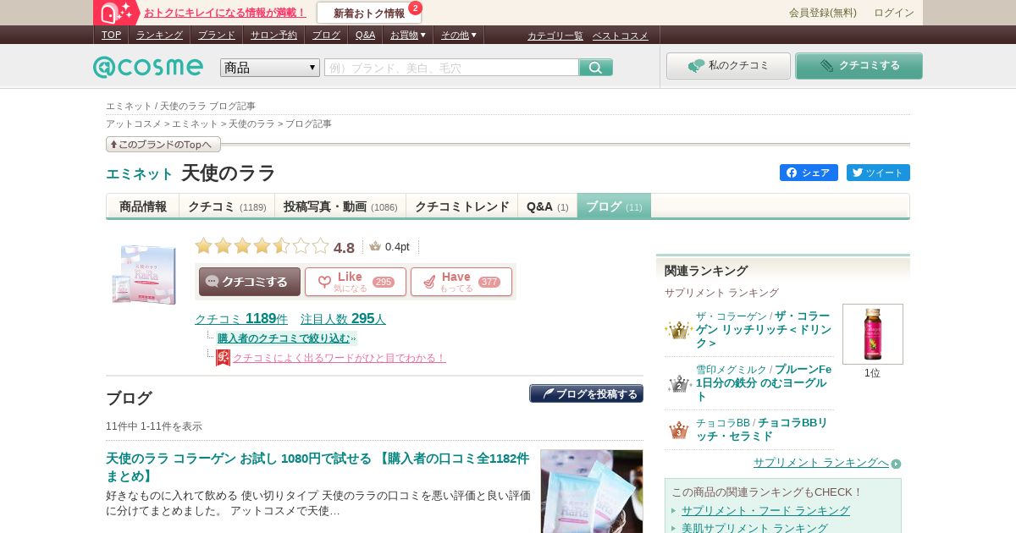Click the pink bag promo icon
The width and height of the screenshot is (1016, 533).
[x=117, y=13]
